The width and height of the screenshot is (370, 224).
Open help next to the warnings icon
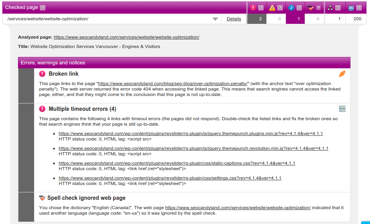[x=280, y=8]
